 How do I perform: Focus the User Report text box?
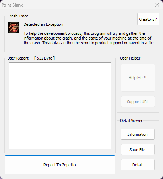pyautogui.click(x=60, y=106)
